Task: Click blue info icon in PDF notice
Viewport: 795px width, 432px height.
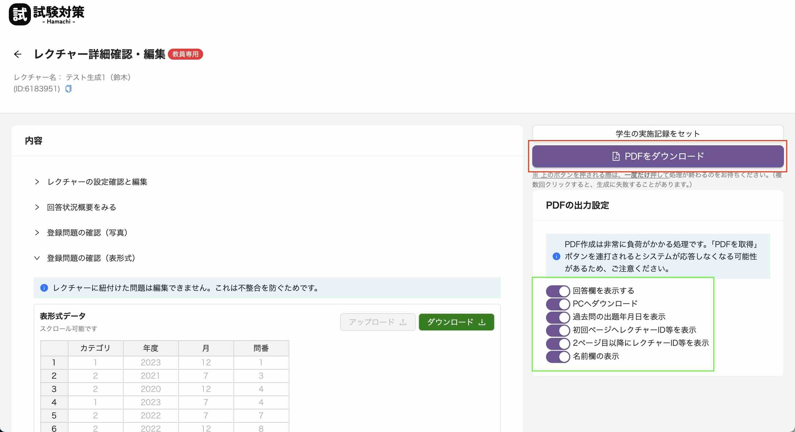Action: pos(556,256)
